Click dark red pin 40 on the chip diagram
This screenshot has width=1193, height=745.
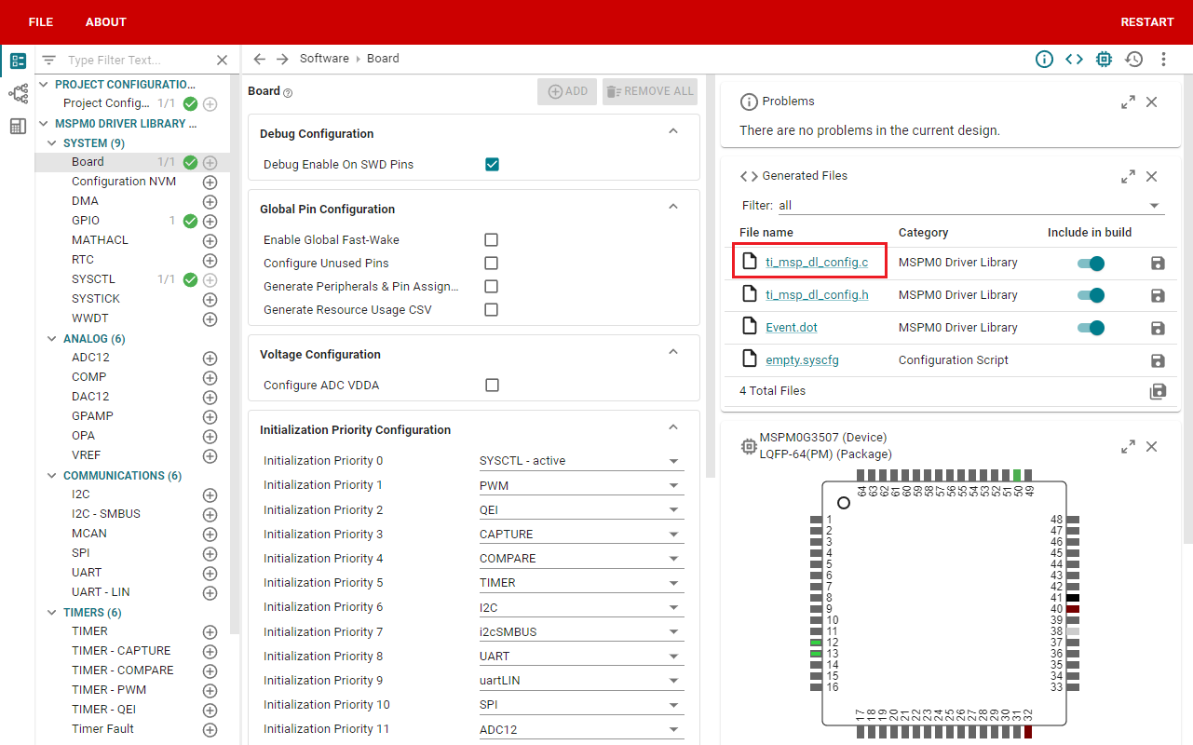tap(1073, 609)
